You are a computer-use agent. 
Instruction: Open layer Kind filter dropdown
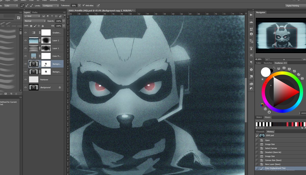pyautogui.click(x=32, y=16)
